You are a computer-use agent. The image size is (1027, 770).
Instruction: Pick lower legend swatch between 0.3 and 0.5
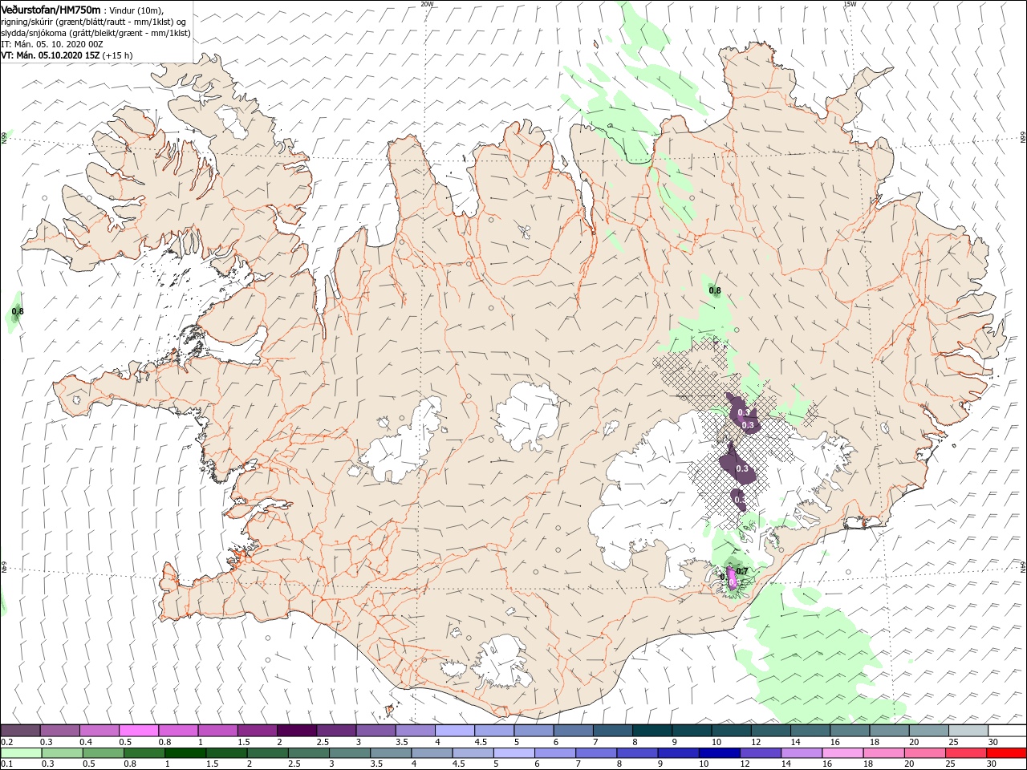tap(62, 753)
